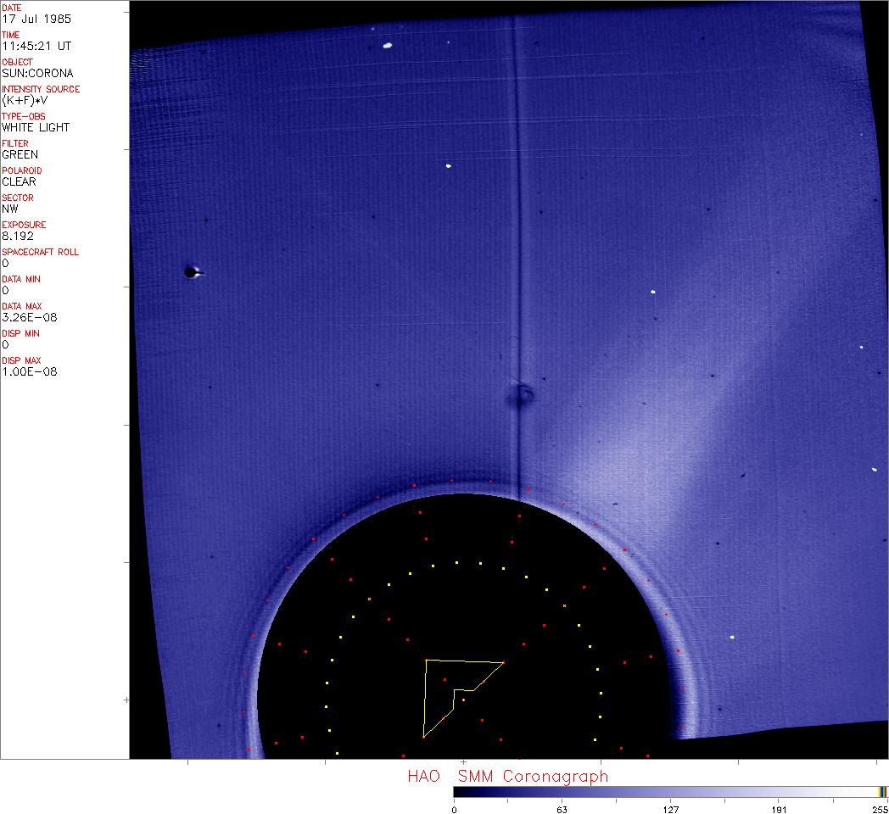Select the time value 11:45:21 UT
889x814 pixels.
30,46
